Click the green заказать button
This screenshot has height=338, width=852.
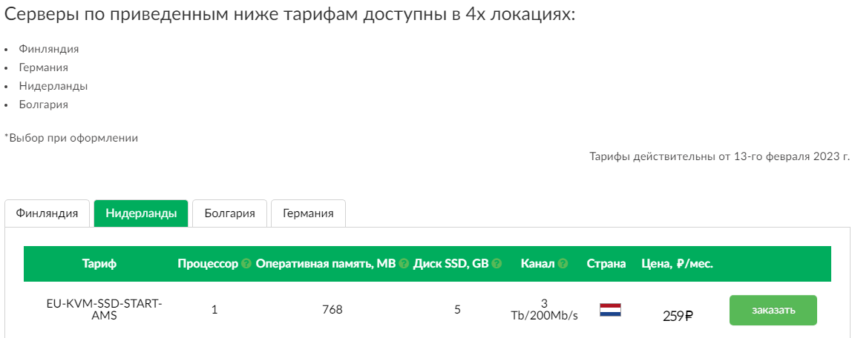(x=773, y=311)
